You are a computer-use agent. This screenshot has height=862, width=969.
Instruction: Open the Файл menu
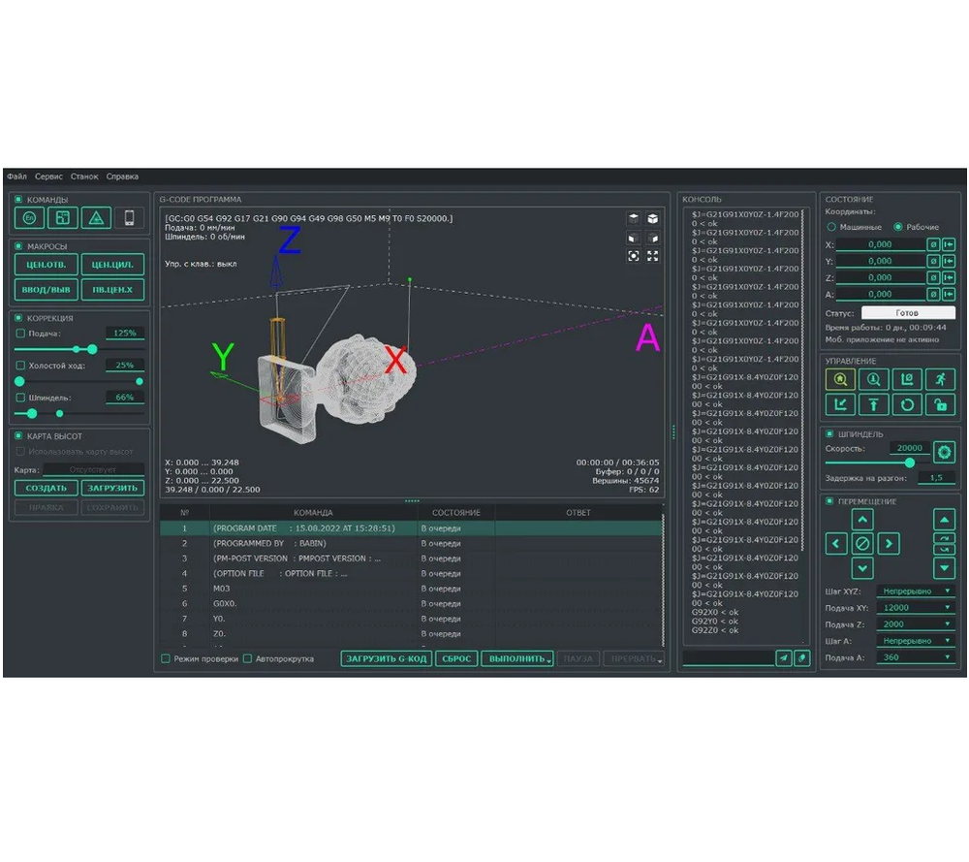click(16, 176)
